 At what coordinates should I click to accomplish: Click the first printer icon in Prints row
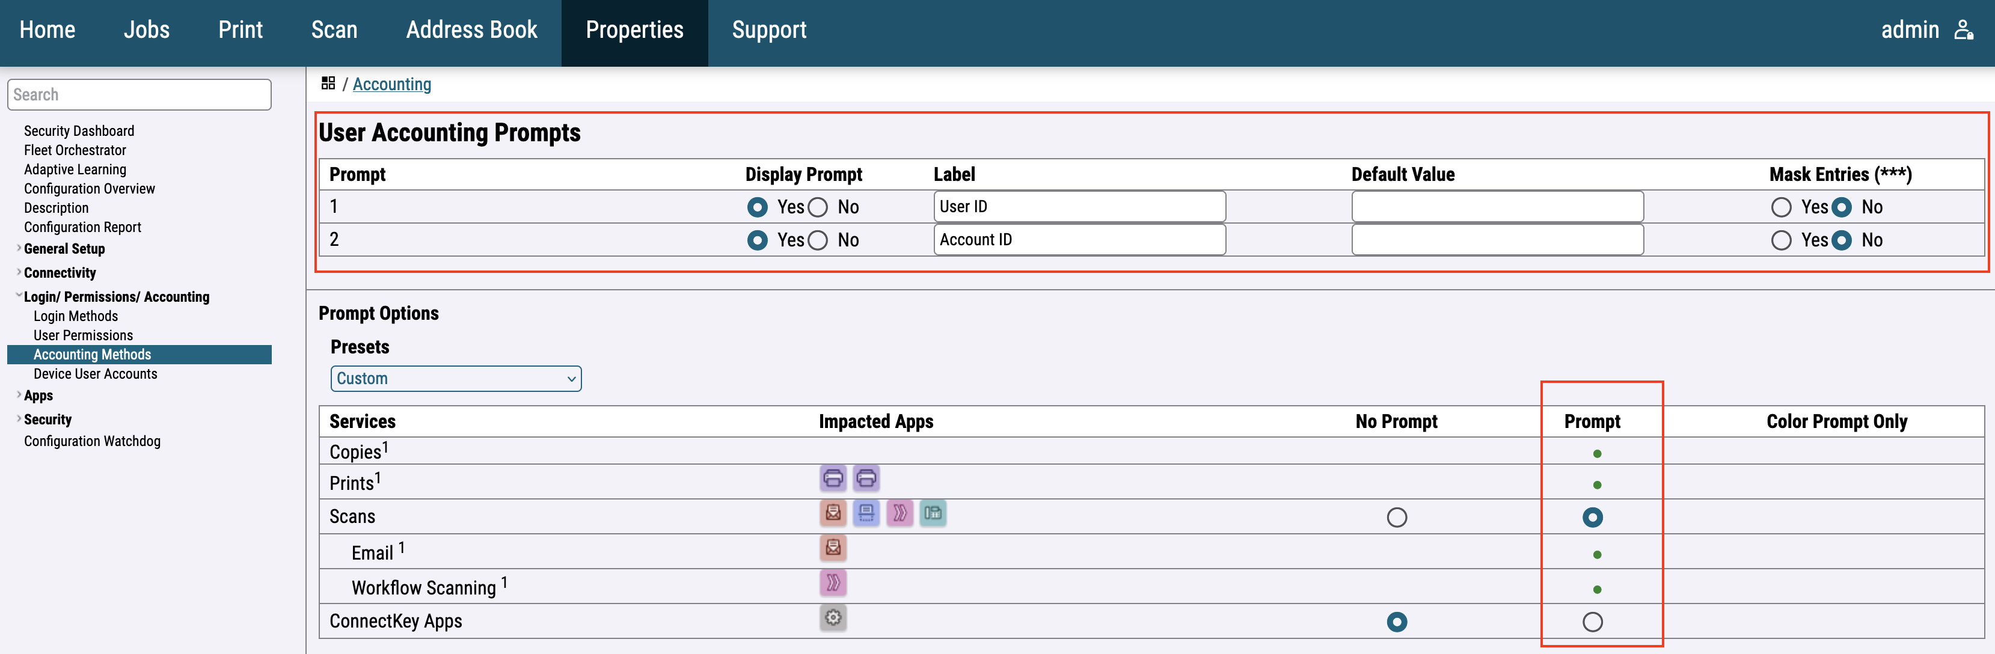[x=833, y=478]
